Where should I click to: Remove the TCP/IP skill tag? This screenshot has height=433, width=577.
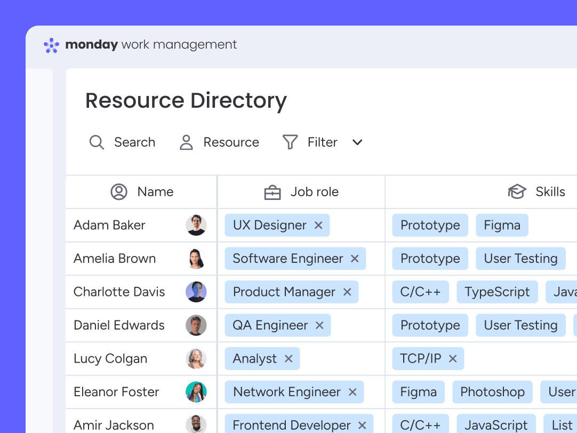tap(453, 359)
